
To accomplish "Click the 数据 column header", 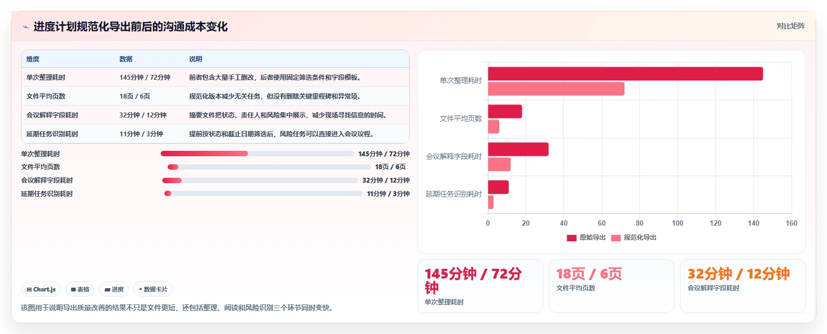I will pos(126,59).
